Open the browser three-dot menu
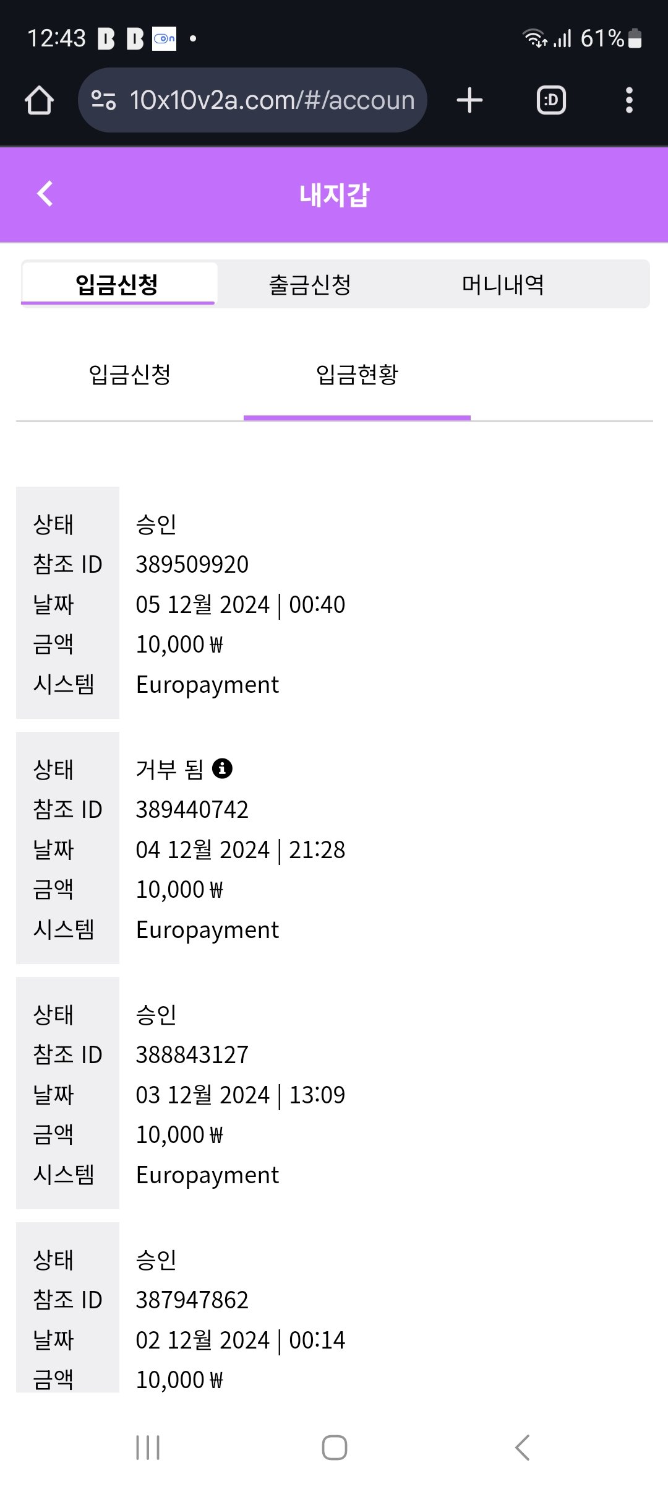 coord(629,100)
